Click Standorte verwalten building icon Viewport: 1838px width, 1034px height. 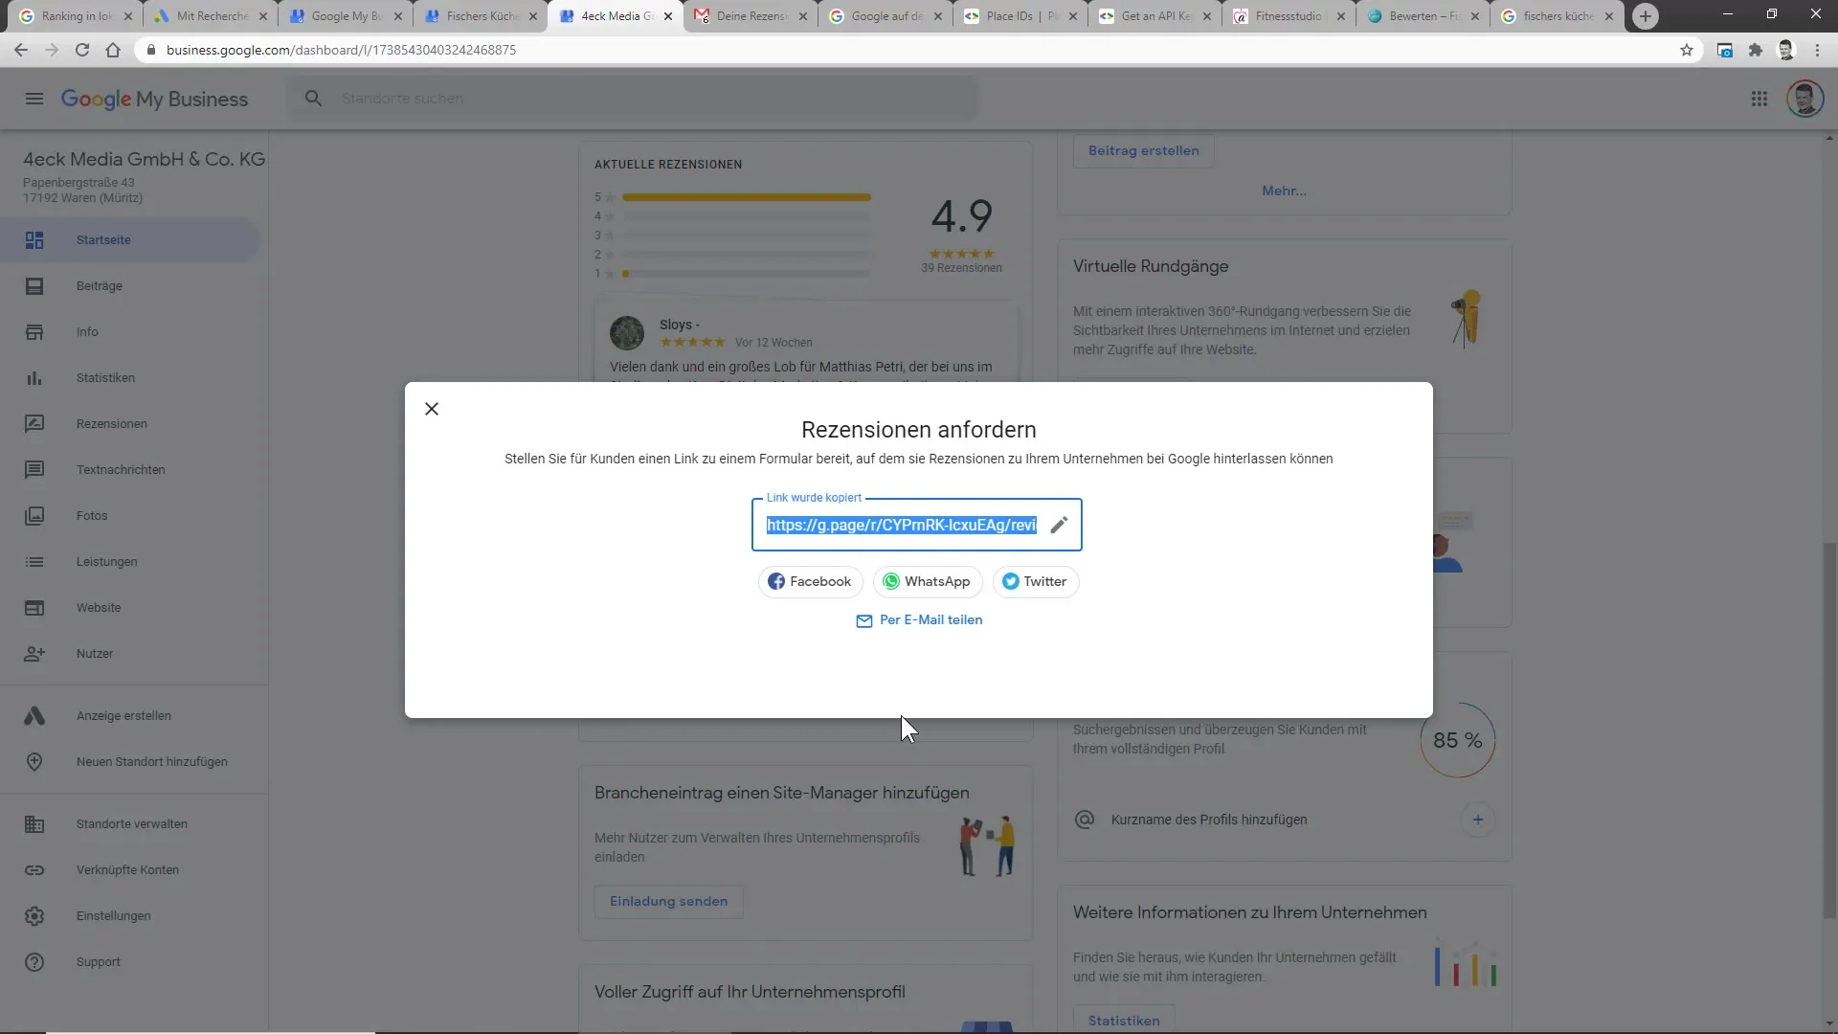[34, 824]
